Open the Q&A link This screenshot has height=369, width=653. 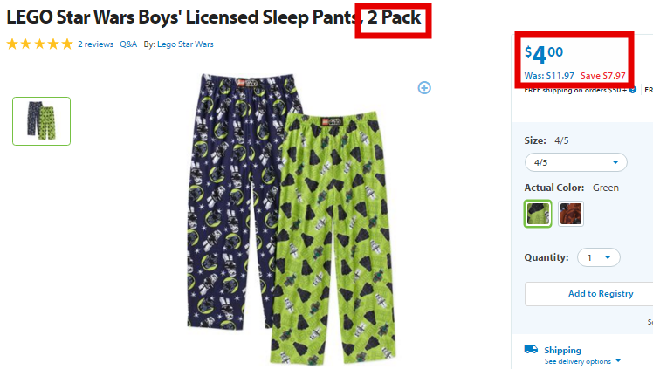point(128,44)
